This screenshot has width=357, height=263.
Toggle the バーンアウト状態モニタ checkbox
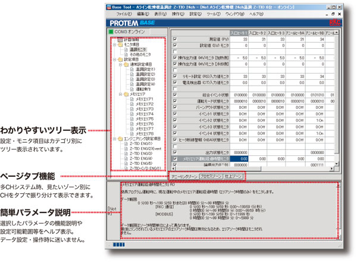[x=175, y=107]
